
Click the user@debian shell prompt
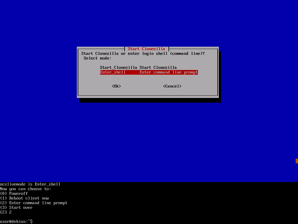click(x=16, y=221)
